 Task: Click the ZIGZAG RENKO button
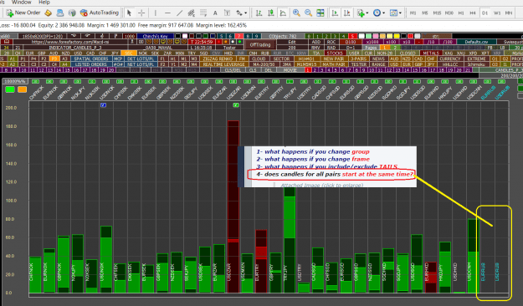coord(217,59)
